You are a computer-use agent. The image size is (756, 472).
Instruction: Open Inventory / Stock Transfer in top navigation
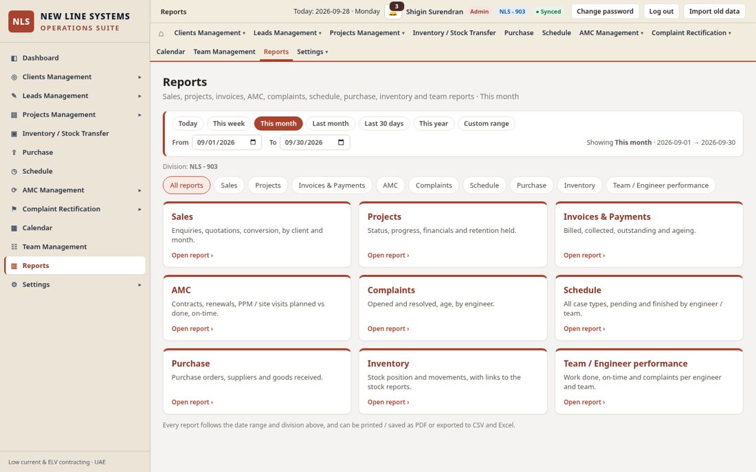(x=454, y=33)
